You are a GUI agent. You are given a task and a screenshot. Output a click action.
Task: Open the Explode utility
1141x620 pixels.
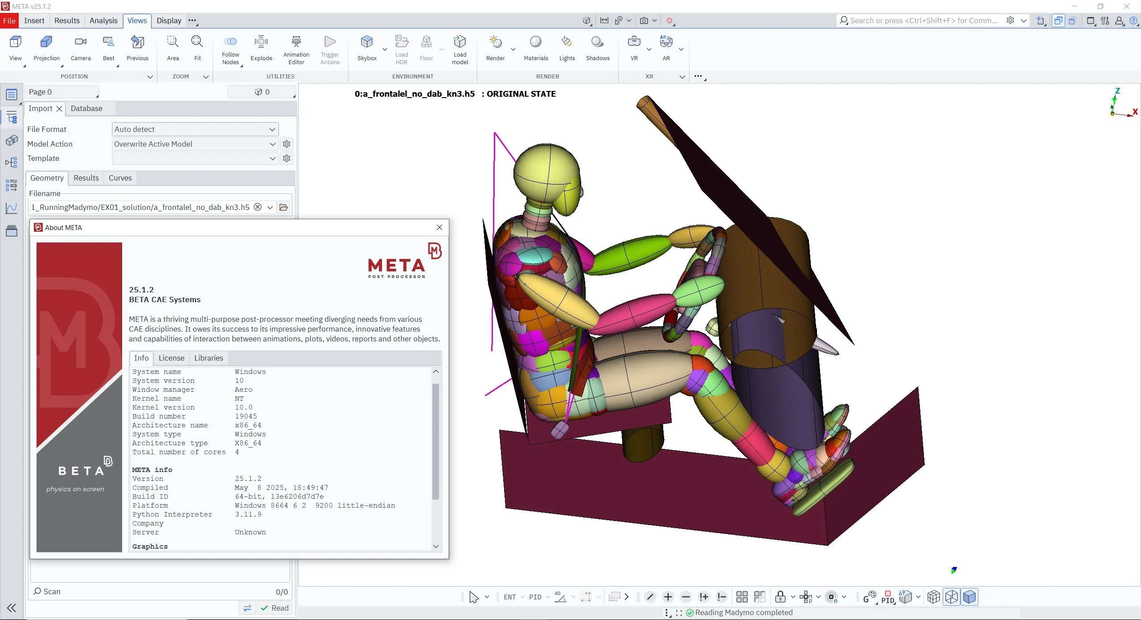tap(261, 48)
